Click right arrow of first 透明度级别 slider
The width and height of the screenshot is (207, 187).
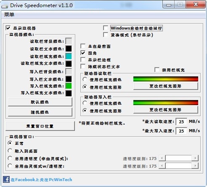click(195, 158)
